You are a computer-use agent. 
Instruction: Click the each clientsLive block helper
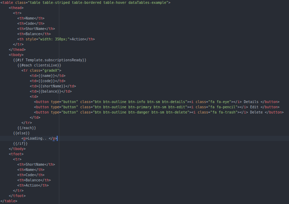[x=39, y=65]
